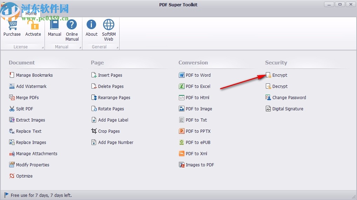The image size is (357, 200).
Task: Expand the General group launcher arrow
Action: tap(117, 48)
